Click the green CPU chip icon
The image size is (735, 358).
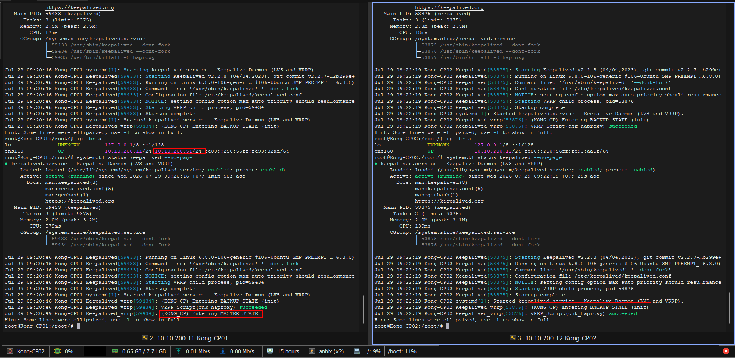point(57,351)
